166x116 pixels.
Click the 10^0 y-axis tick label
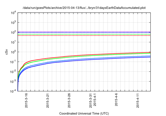coord(13,52)
